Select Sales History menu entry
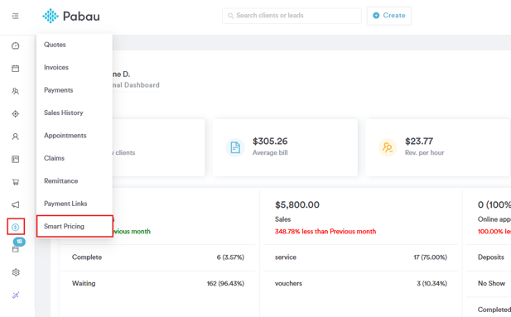 pyautogui.click(x=64, y=113)
